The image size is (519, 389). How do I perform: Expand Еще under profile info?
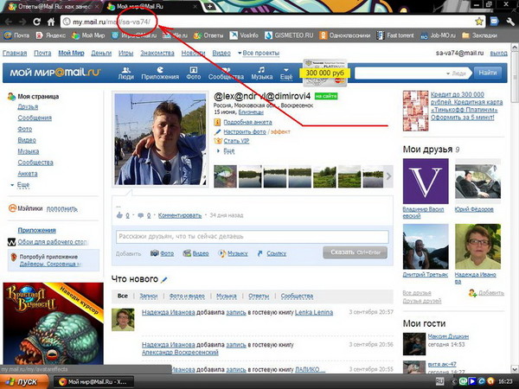pyautogui.click(x=228, y=150)
